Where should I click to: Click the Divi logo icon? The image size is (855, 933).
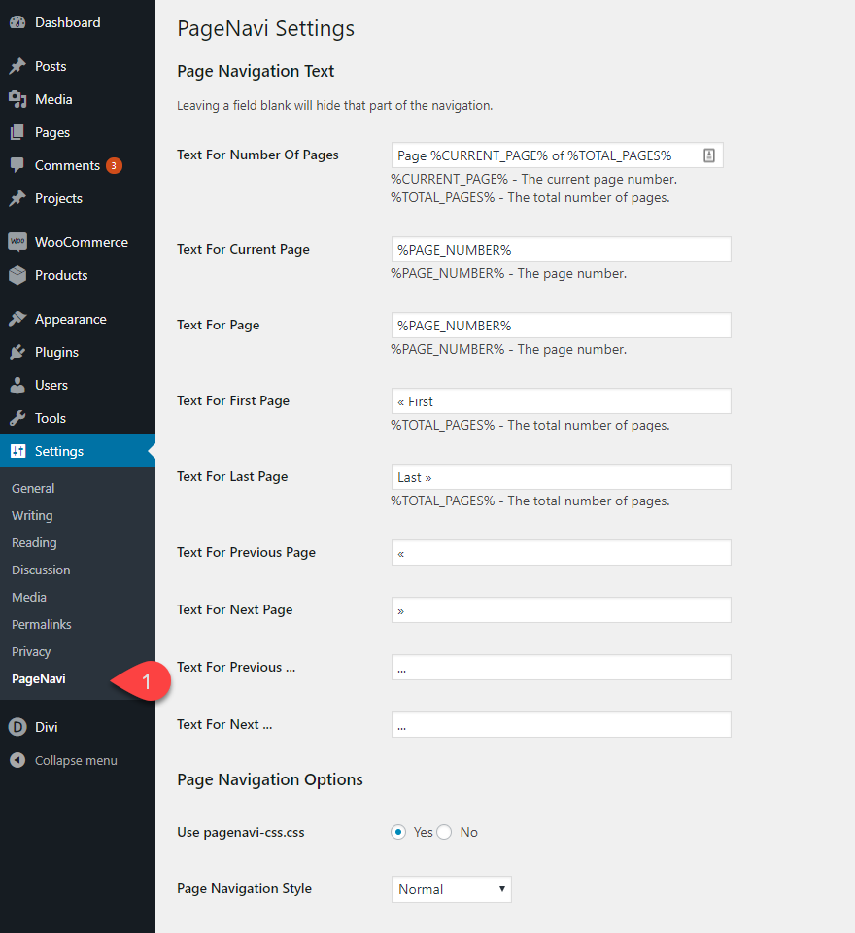(x=17, y=726)
